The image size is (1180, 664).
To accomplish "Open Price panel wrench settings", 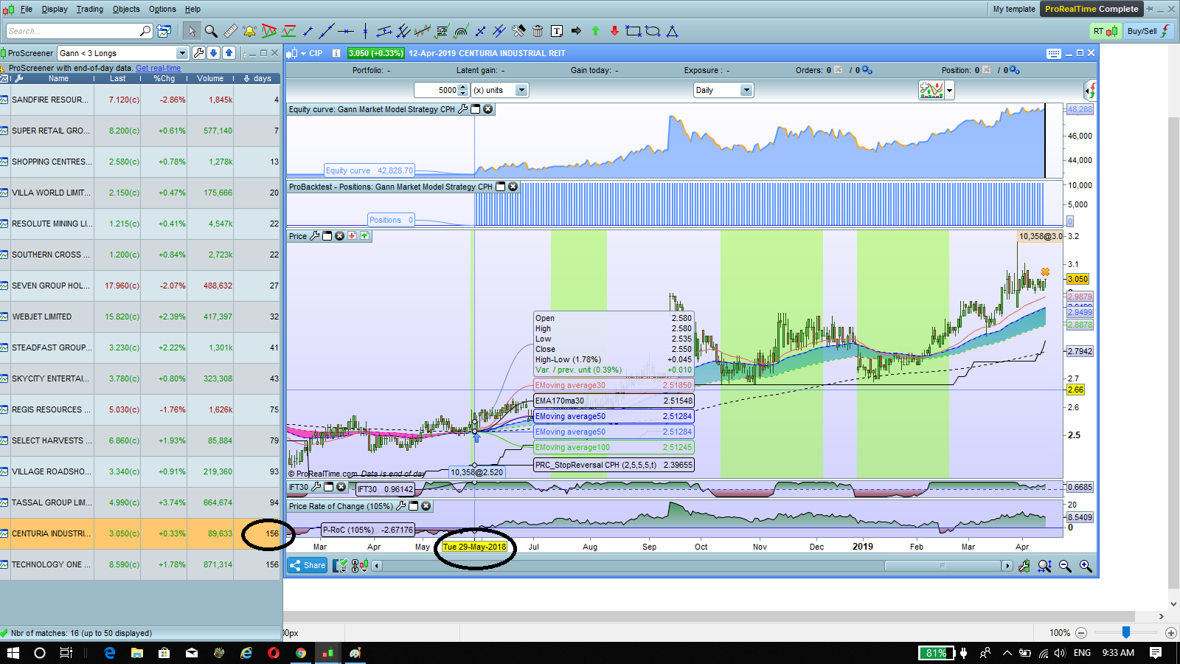I will coord(315,236).
